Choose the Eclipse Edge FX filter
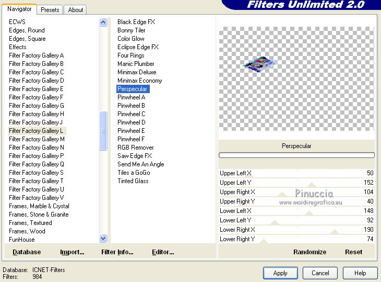The image size is (381, 282). 138,47
